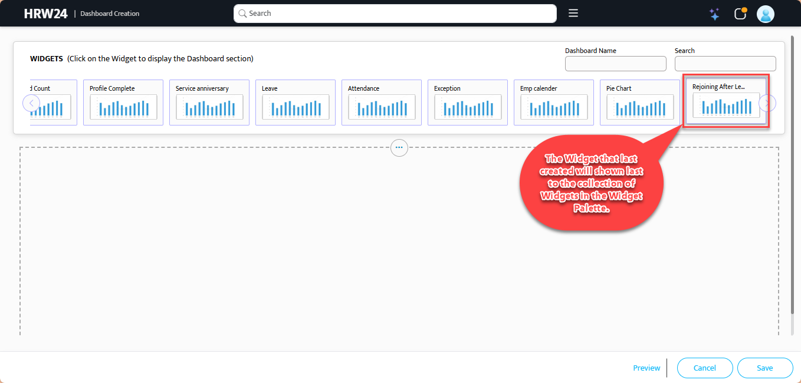Image resolution: width=801 pixels, height=383 pixels.
Task: Select the Profile Complete widget
Action: 123,103
